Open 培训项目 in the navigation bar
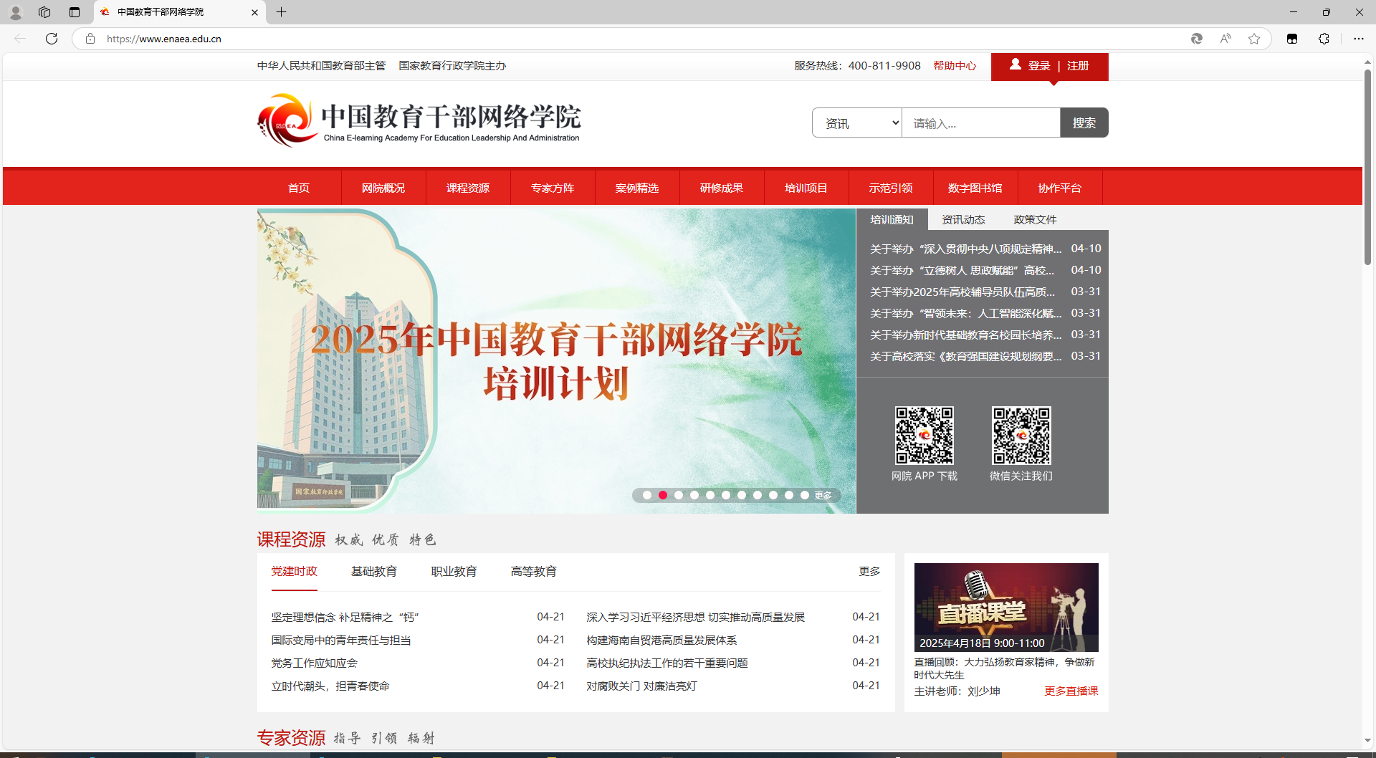Screen dimensions: 1376x758 pos(806,188)
